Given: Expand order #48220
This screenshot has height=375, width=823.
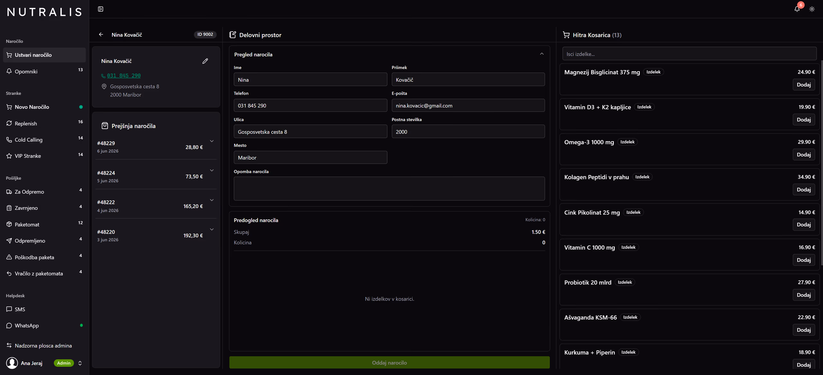Looking at the screenshot, I should coord(212,229).
